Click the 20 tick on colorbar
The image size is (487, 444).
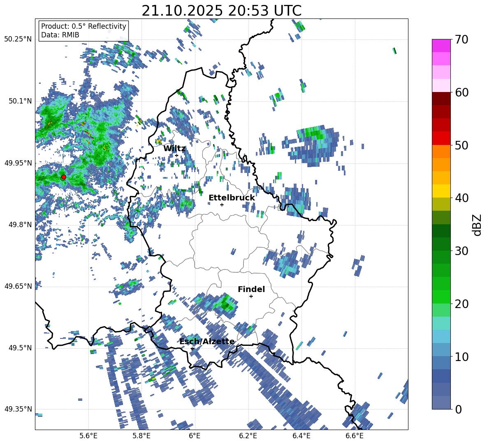coord(461,304)
